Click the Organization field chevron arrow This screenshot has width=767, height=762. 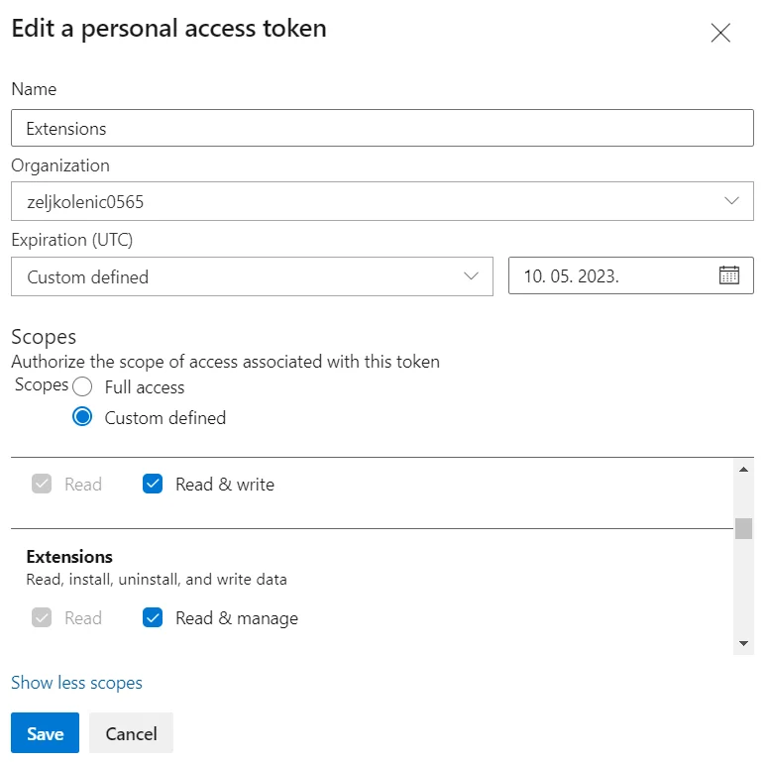(x=731, y=201)
